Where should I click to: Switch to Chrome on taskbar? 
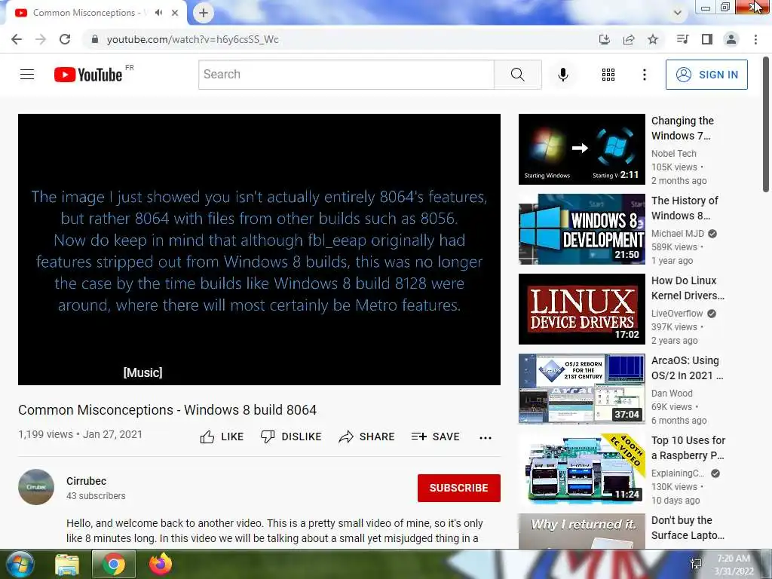tap(113, 564)
